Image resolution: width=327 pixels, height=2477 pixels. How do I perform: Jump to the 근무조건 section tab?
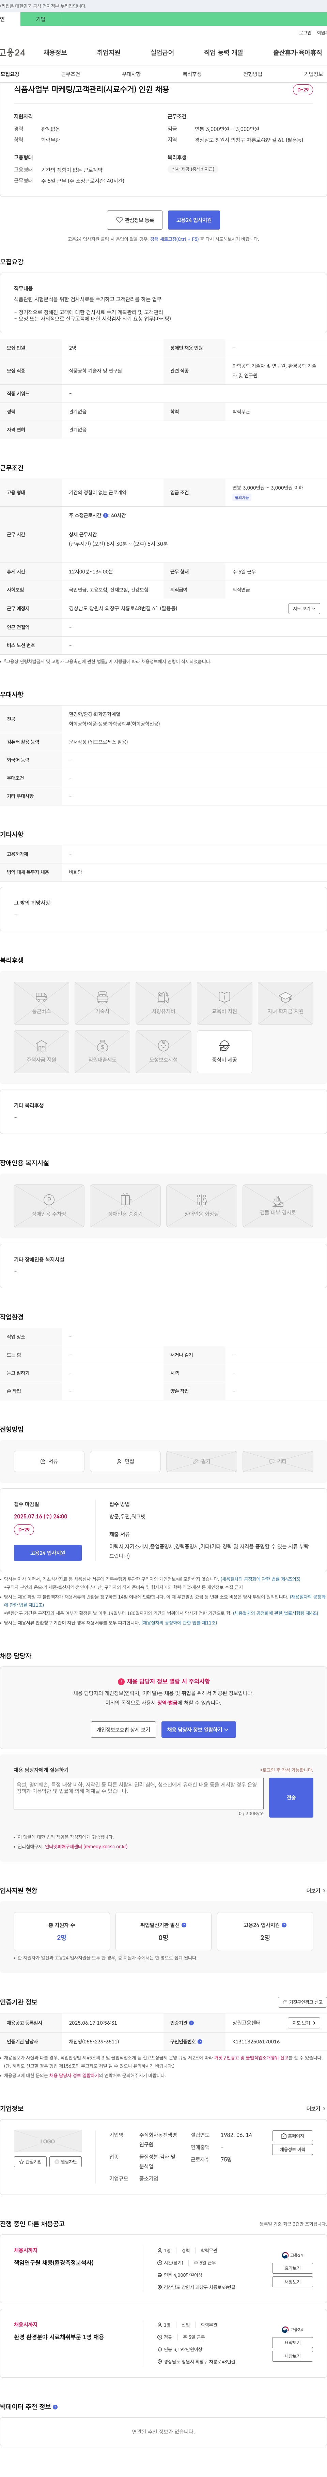pyautogui.click(x=71, y=74)
